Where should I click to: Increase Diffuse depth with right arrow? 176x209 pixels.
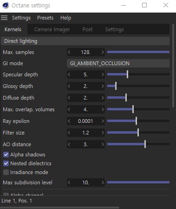point(103,98)
